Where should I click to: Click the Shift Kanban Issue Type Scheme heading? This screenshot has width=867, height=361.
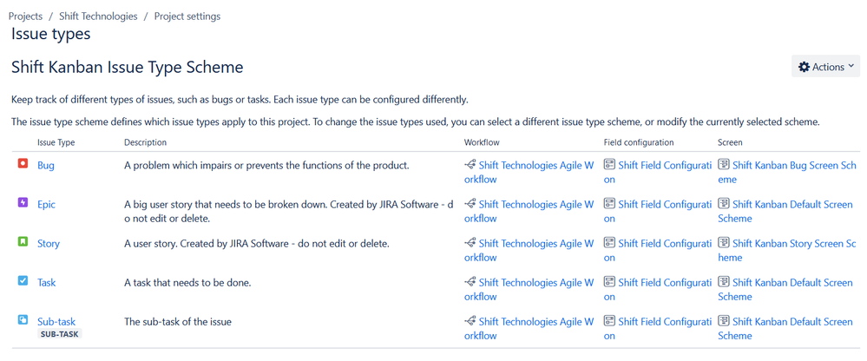[128, 68]
